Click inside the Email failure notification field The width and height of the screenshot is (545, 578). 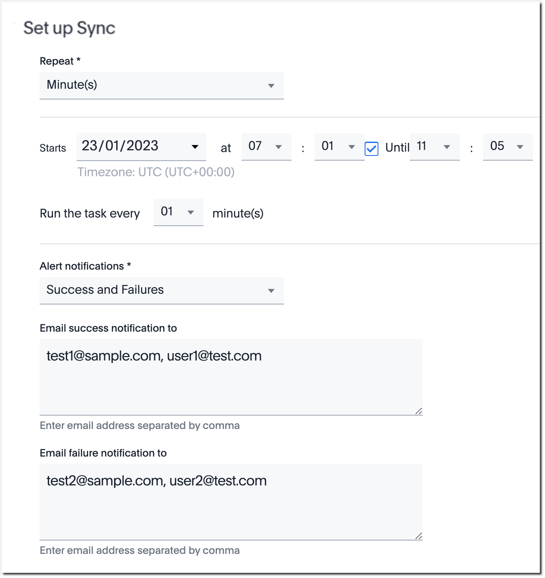pyautogui.click(x=231, y=502)
